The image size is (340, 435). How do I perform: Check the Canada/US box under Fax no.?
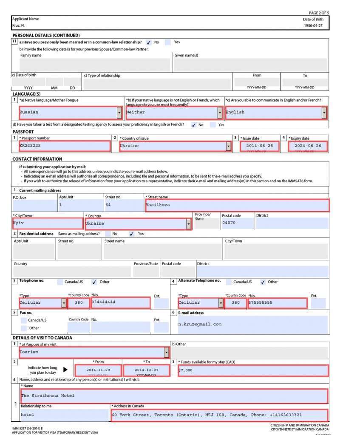pos(24,320)
